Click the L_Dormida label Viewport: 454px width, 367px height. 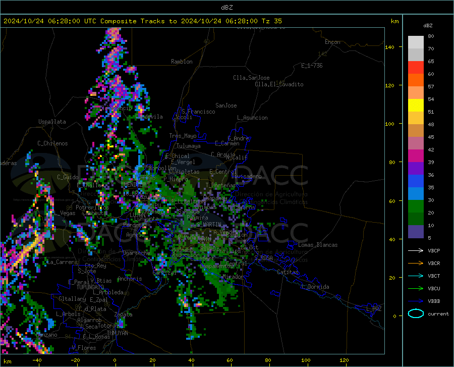click(315, 287)
